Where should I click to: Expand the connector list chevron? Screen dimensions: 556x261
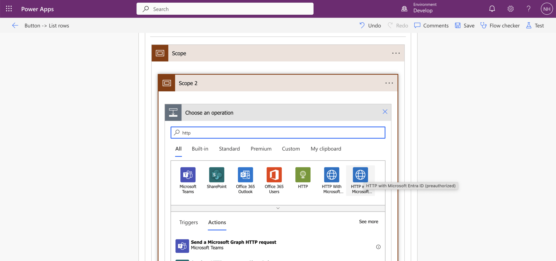[x=278, y=208]
